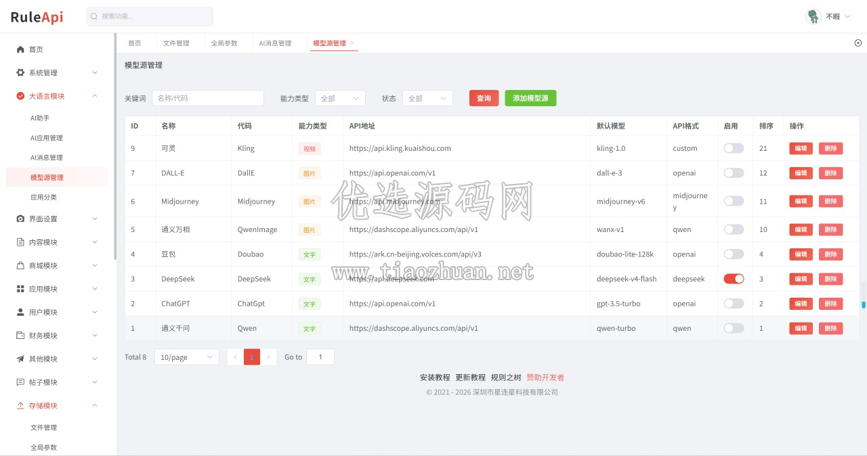This screenshot has width=867, height=456.
Task: Open the 能力类型 filter dropdown
Action: tap(340, 98)
